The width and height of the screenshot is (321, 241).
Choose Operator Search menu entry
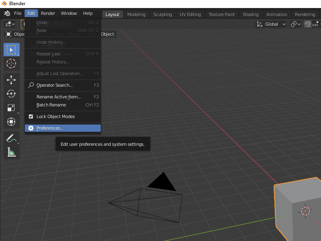click(x=63, y=85)
